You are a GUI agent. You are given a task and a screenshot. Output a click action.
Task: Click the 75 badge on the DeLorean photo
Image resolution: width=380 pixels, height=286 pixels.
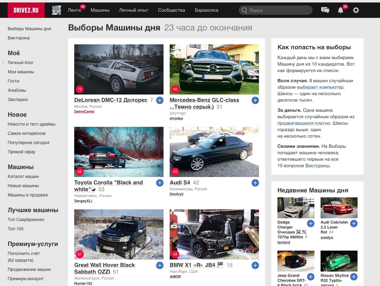[x=80, y=89]
